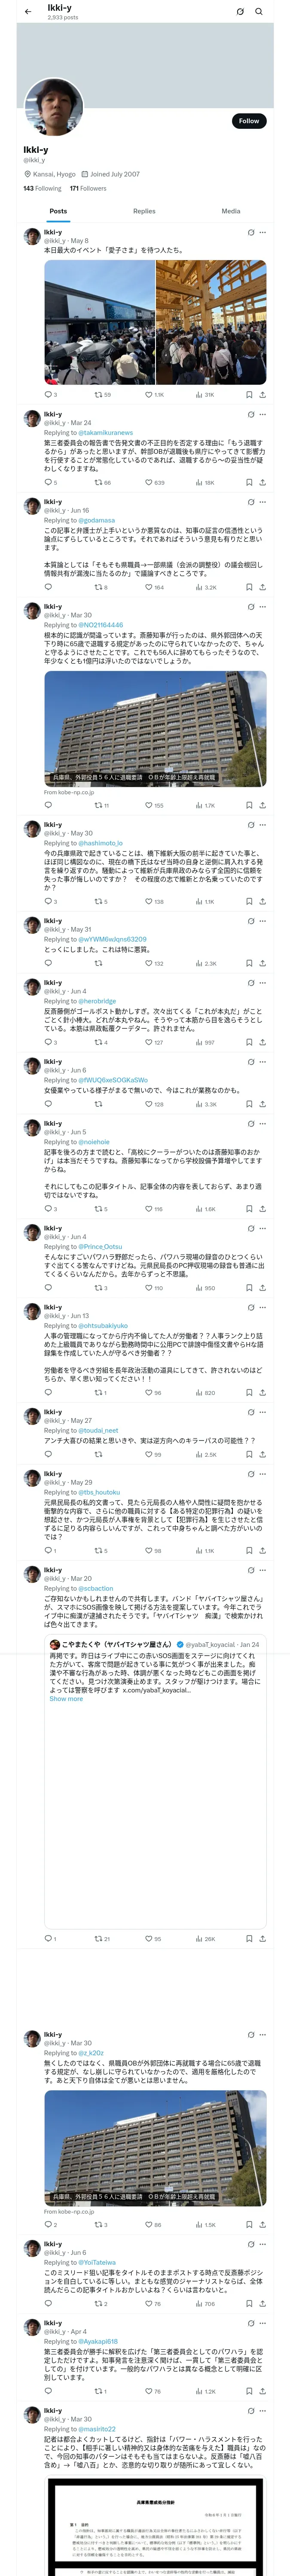Share the May 31 post

(262, 963)
